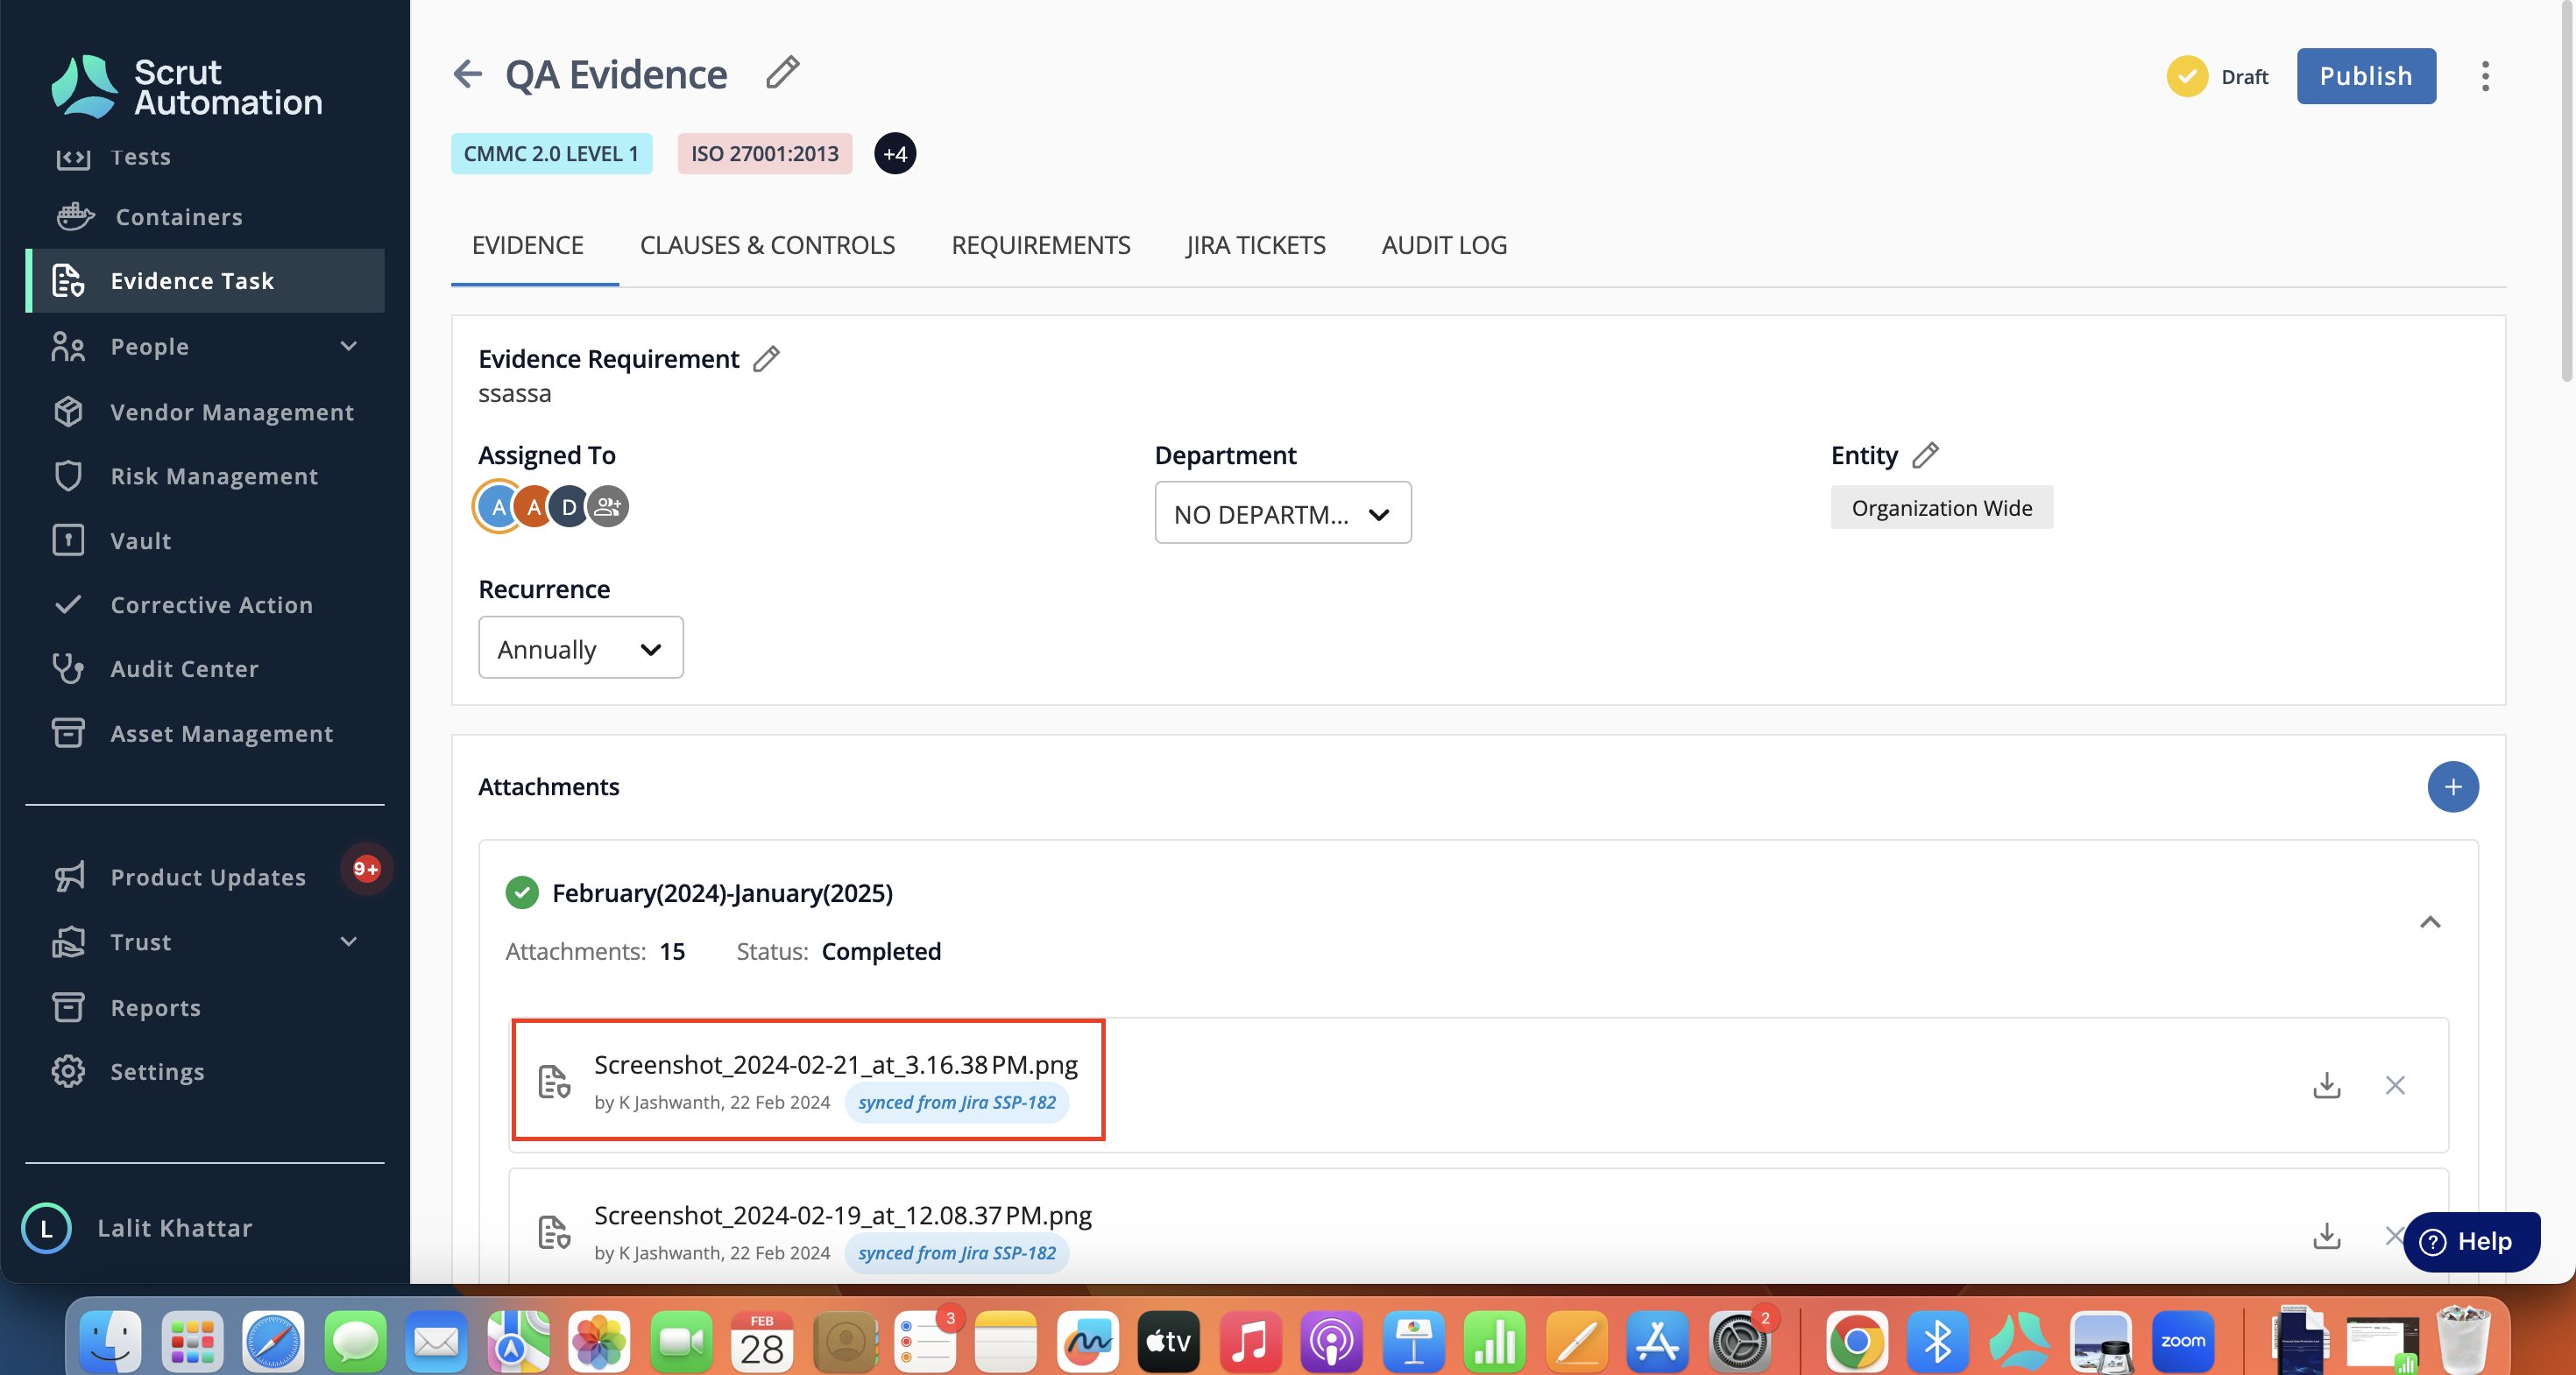Screen dimensions: 2576x1375
Task: Remove Screenshot_2024-02-21_at_3.16.38 PM.png attachment
Action: 2394,1084
